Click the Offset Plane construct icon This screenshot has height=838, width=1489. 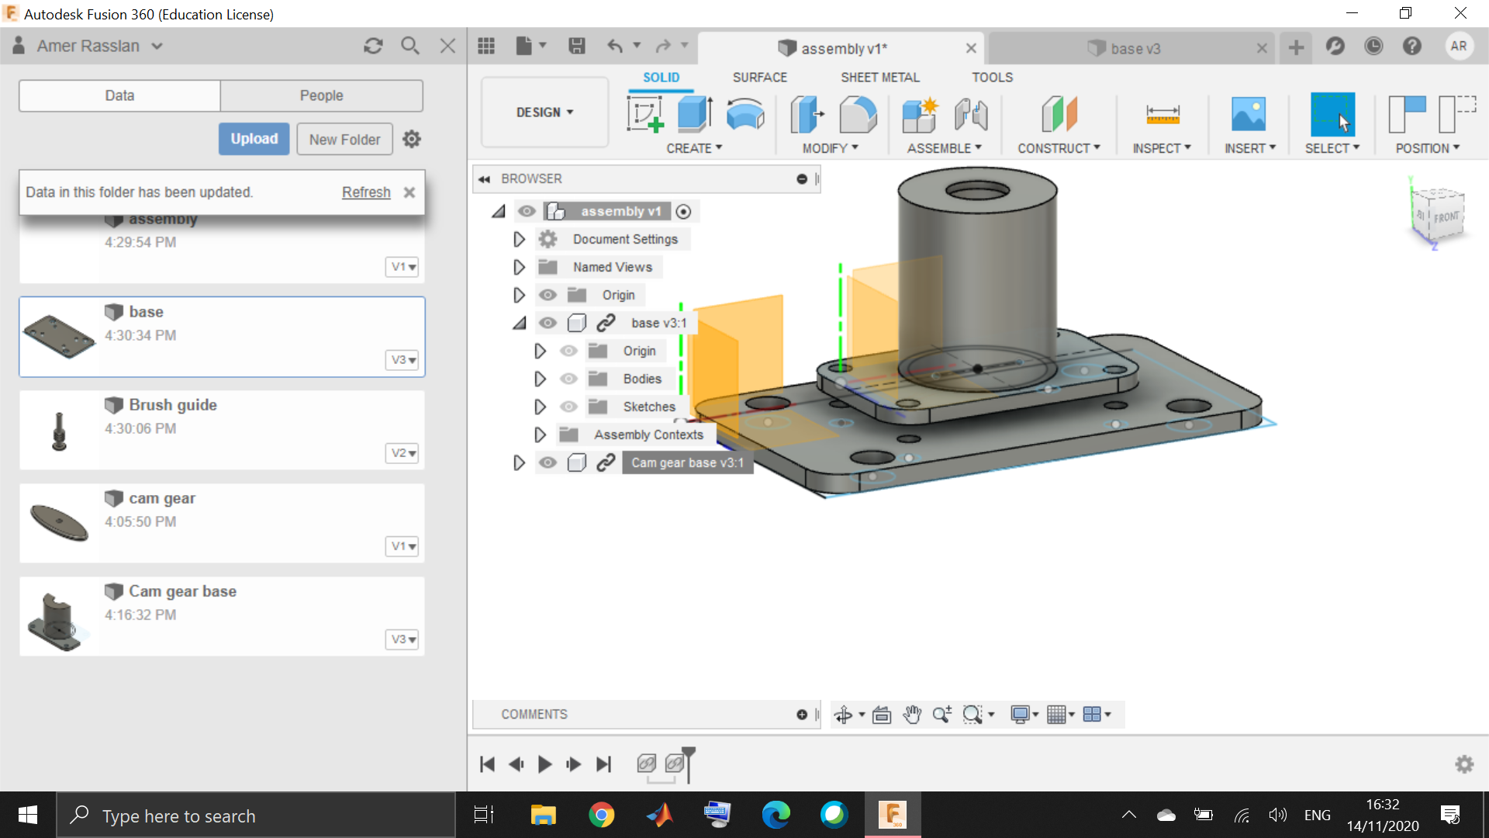pos(1059,114)
